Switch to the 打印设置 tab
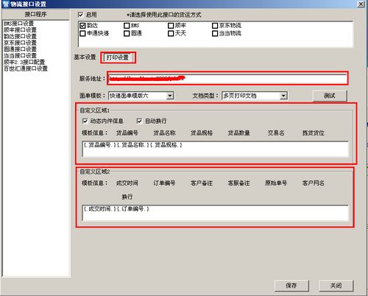Viewport: 368px width, 296px height. coord(118,57)
